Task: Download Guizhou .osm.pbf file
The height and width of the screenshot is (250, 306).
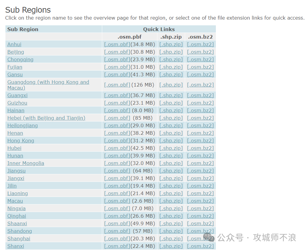Action: (117, 103)
